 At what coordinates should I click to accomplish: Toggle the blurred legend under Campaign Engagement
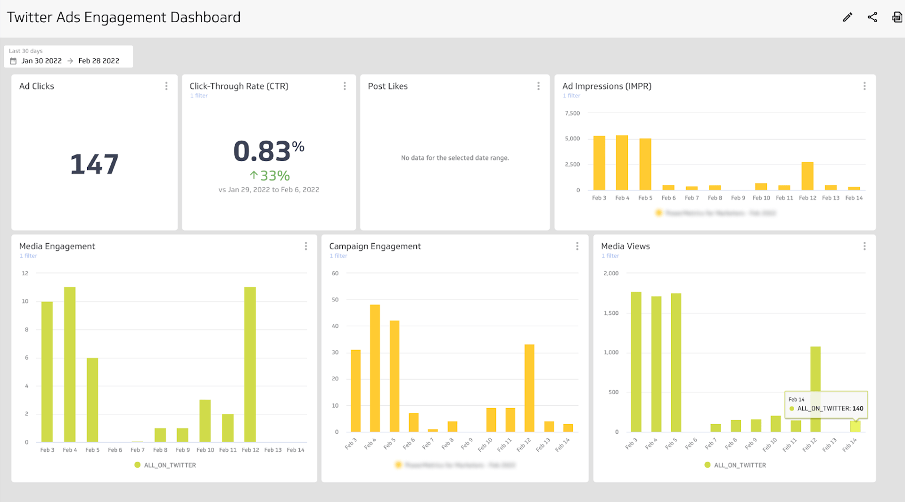[x=455, y=465]
